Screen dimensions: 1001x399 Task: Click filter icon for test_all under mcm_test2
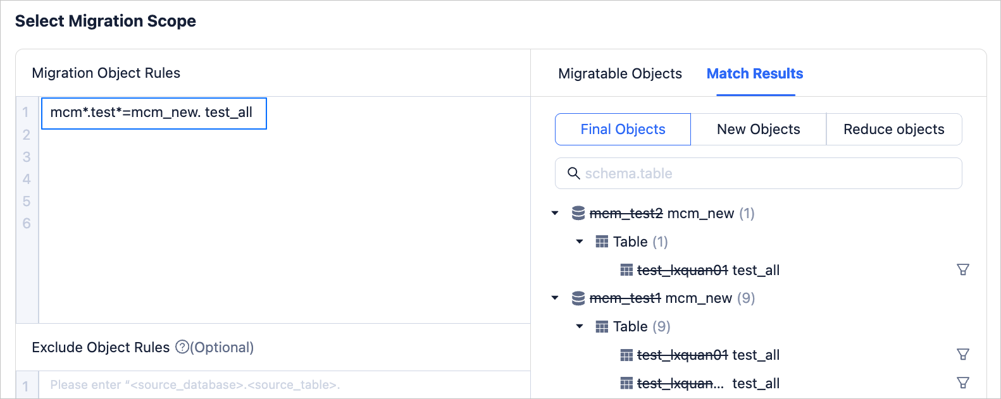pyautogui.click(x=962, y=270)
